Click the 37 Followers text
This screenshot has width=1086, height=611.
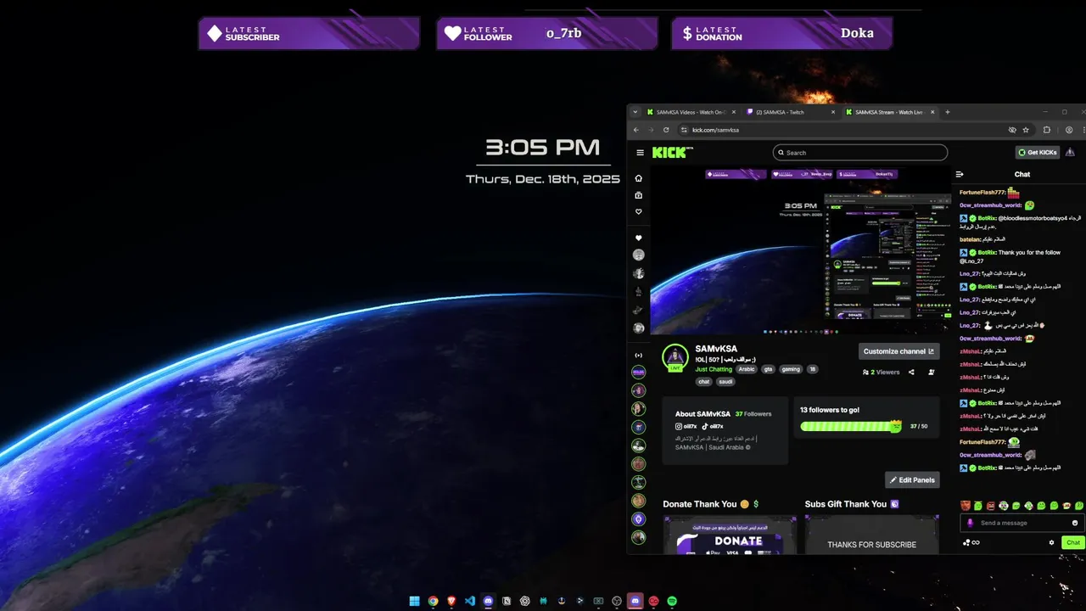click(x=753, y=414)
